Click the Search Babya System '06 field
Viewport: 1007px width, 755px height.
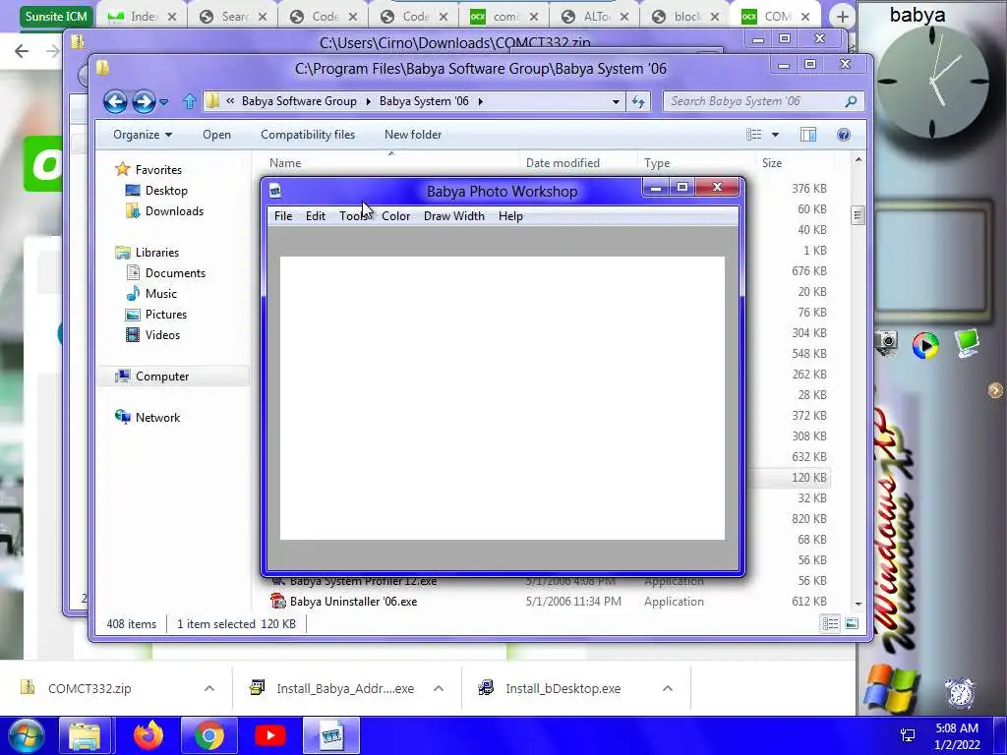click(x=763, y=101)
